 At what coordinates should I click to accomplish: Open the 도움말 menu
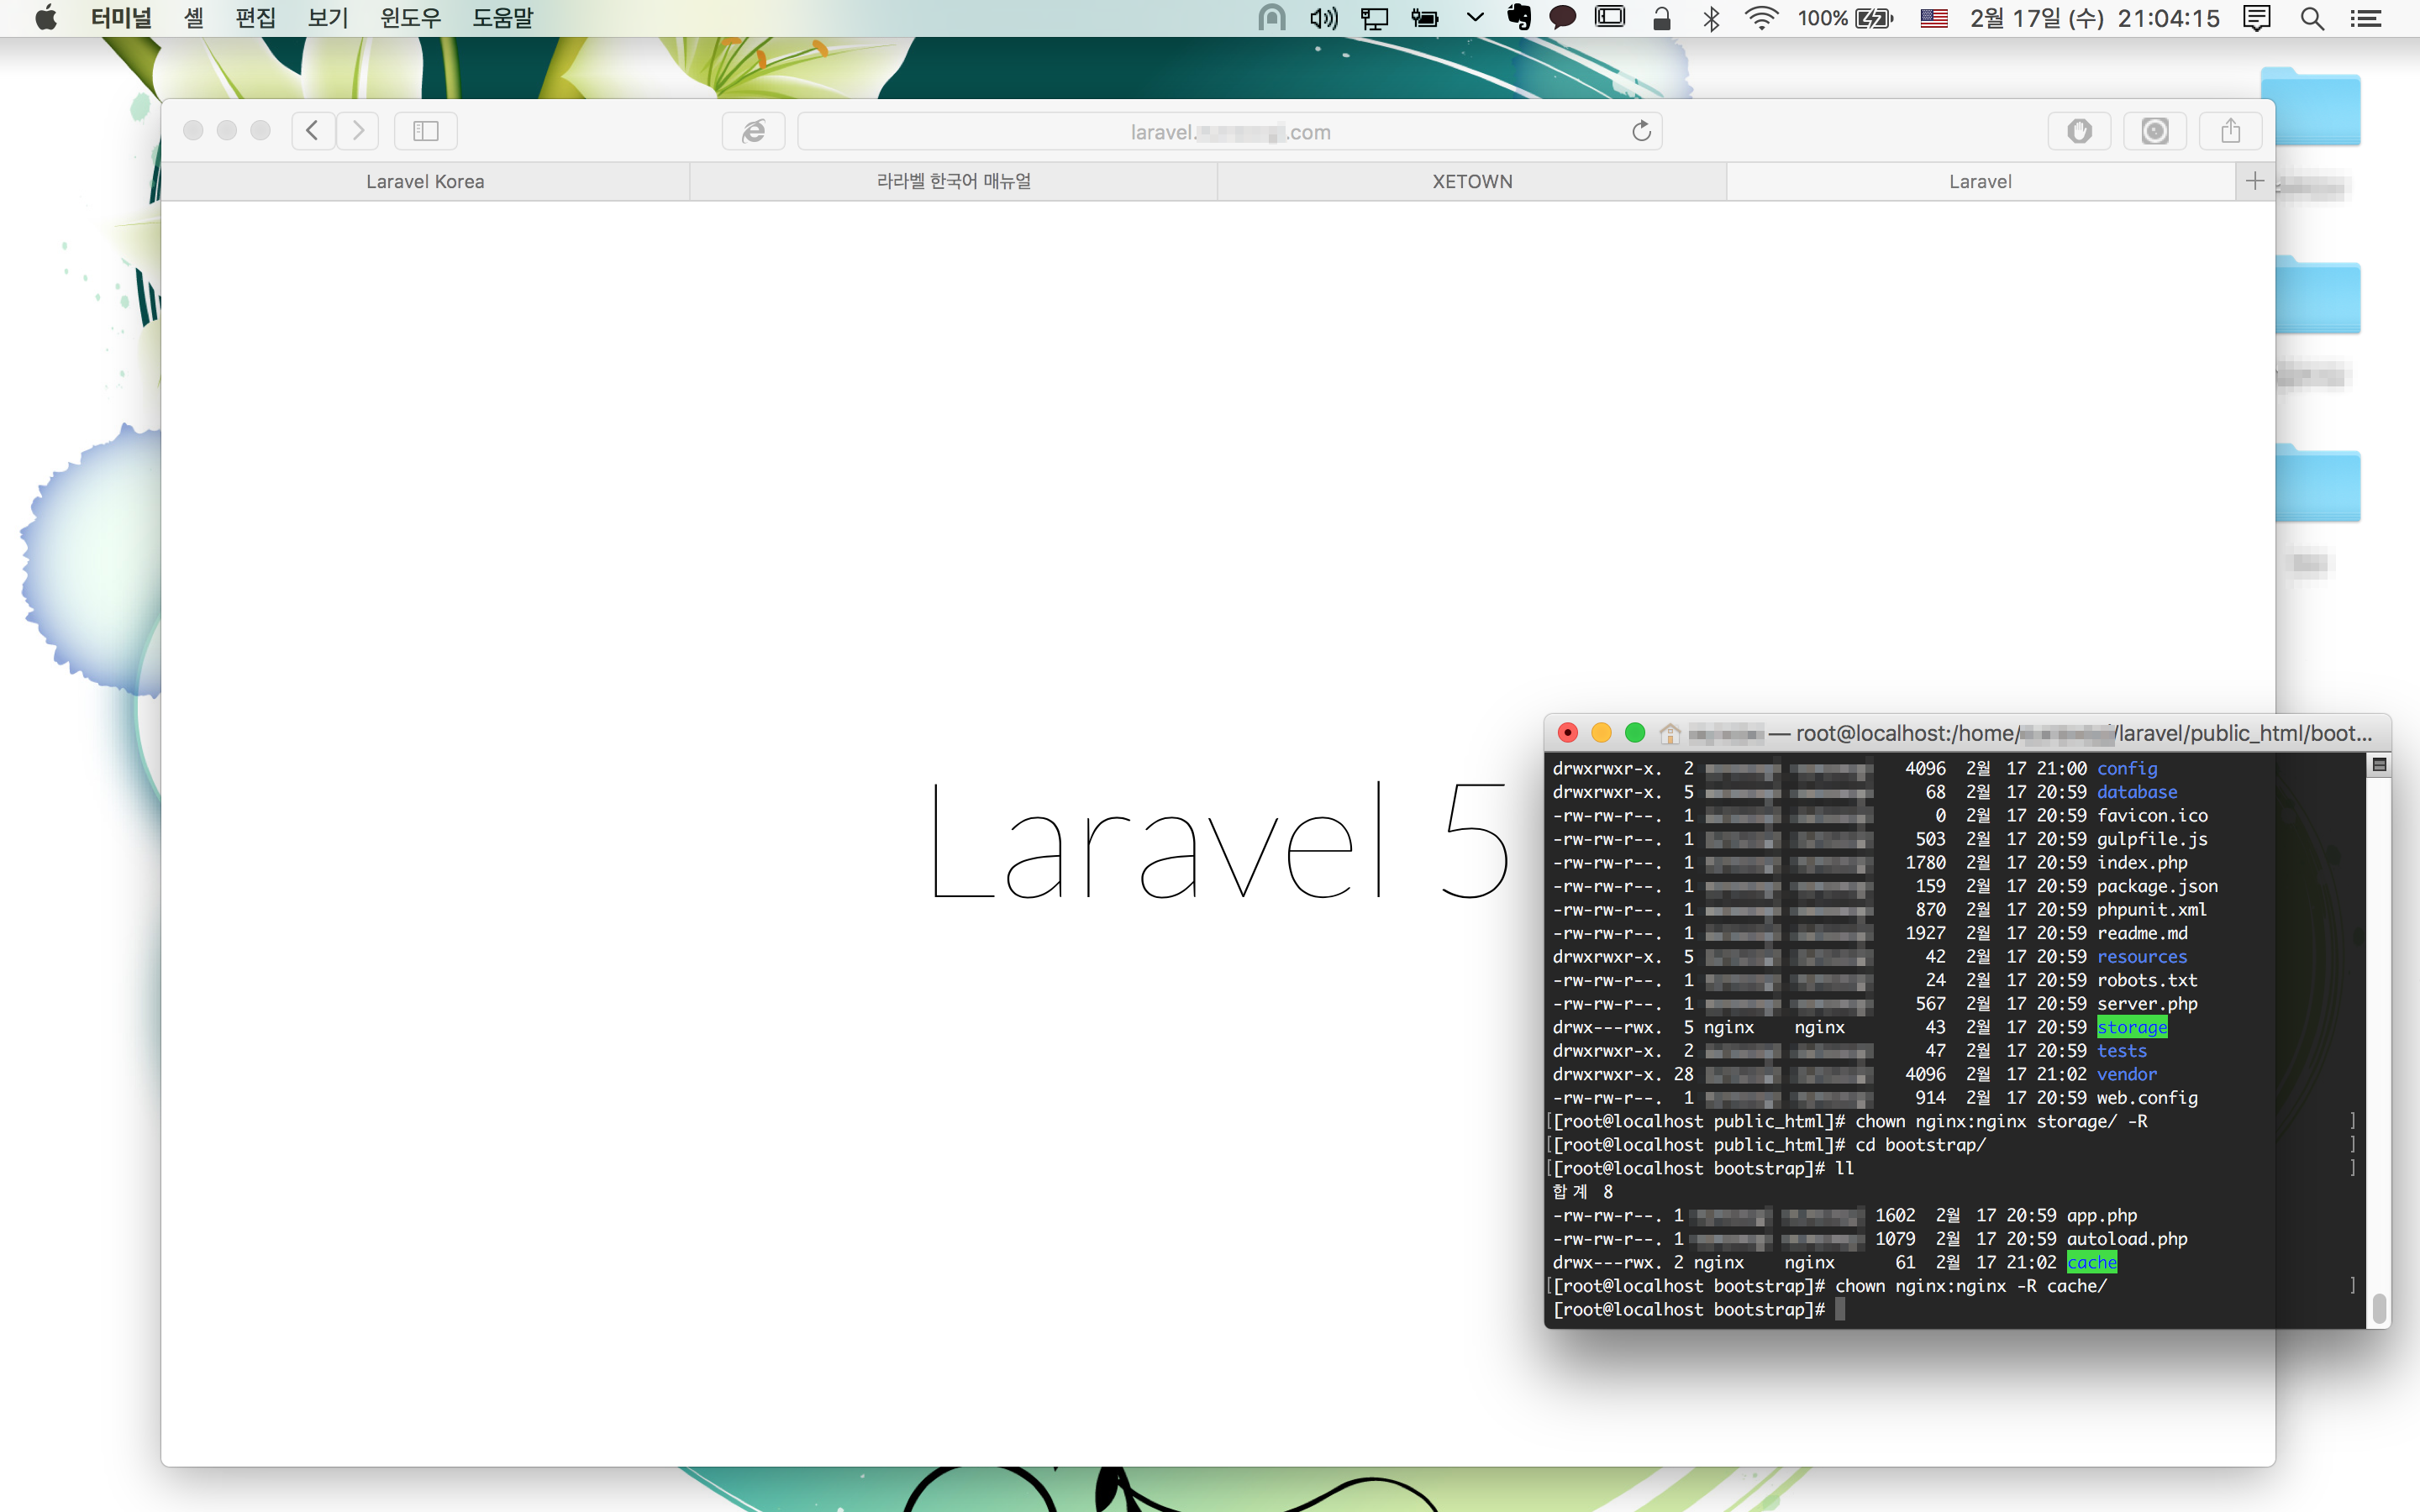click(503, 18)
